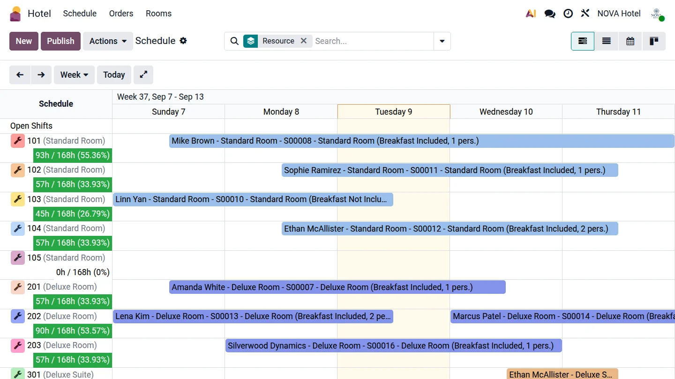Open the Discuss chat bubbles
Screen dimensions: 675x379
click(x=549, y=14)
